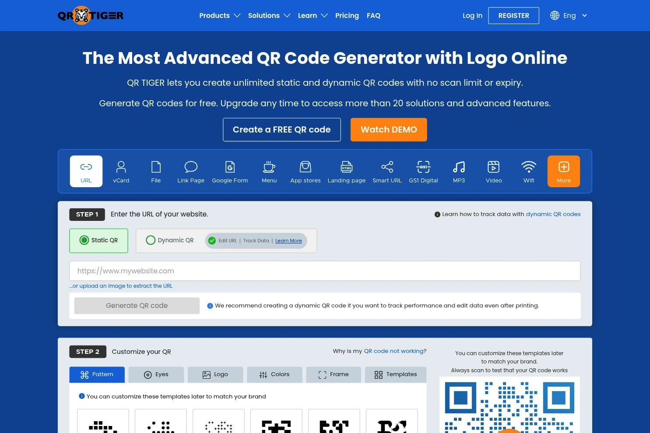The width and height of the screenshot is (650, 433).
Task: Open More QR code solutions
Action: (564, 171)
